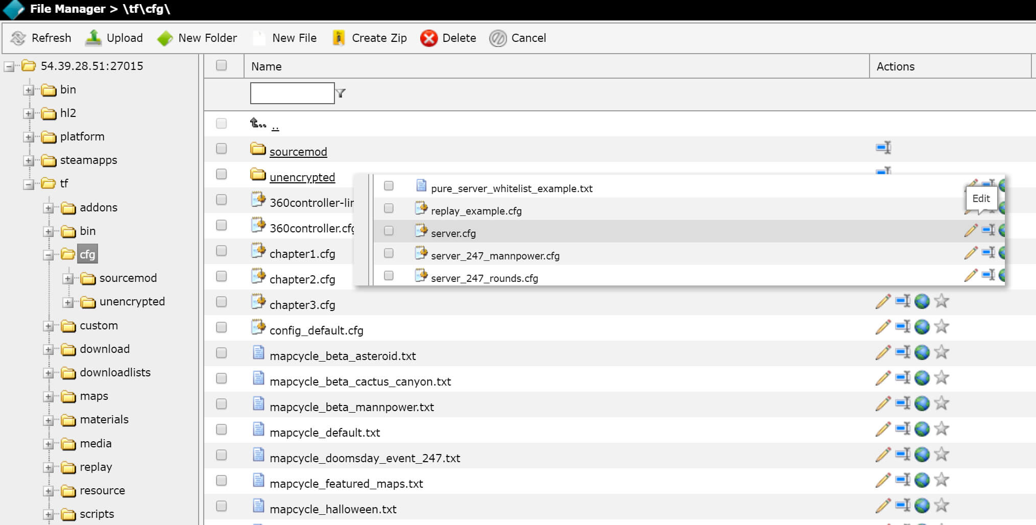Select the custom folder in tree

pyautogui.click(x=99, y=325)
